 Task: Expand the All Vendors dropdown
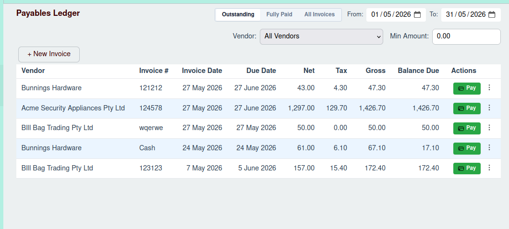pos(321,36)
